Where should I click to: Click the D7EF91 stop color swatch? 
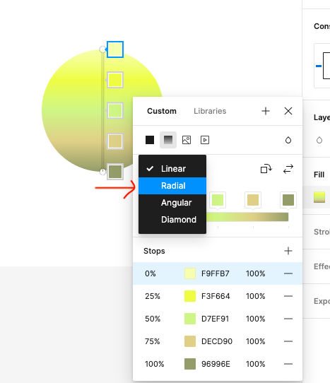click(190, 319)
